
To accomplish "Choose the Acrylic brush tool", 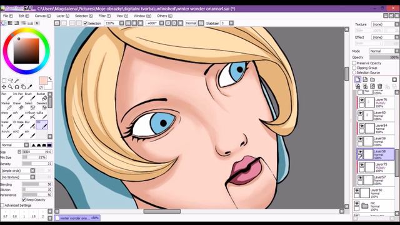I will coord(7,134).
